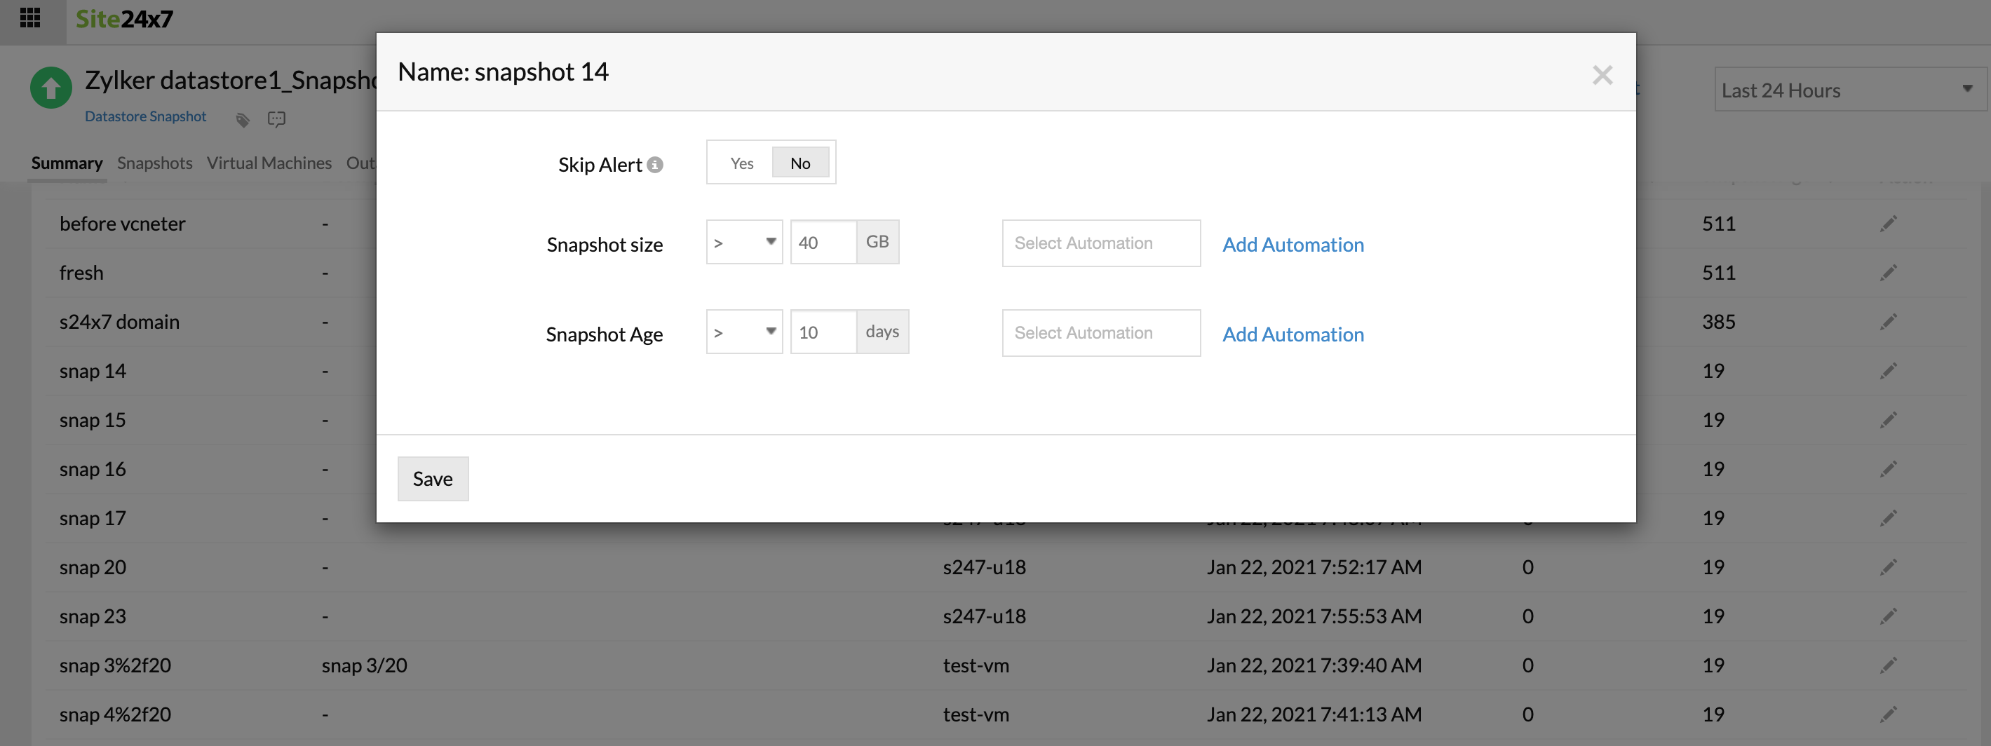Screen dimensions: 1991x746
Task: Click pencil icon for snap 20 row
Action: click(x=1888, y=567)
